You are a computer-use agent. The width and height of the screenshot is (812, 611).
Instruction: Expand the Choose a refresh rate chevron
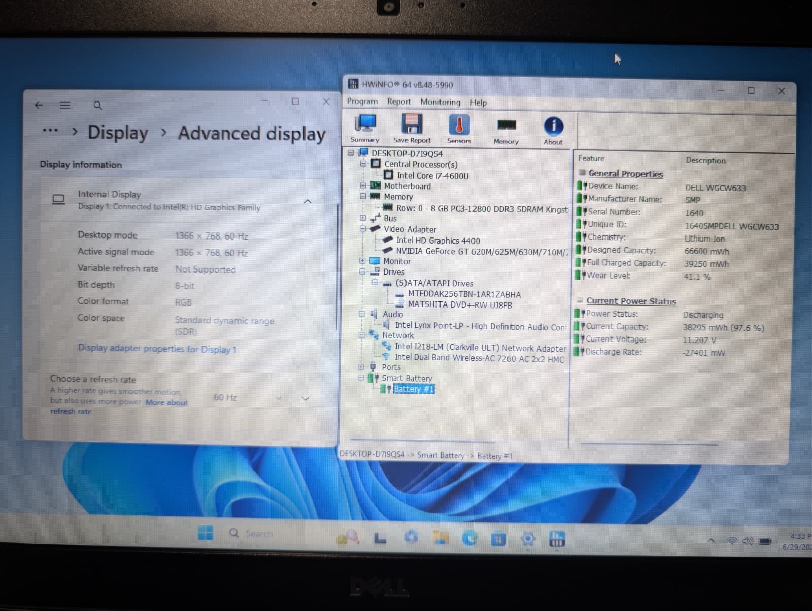[306, 398]
